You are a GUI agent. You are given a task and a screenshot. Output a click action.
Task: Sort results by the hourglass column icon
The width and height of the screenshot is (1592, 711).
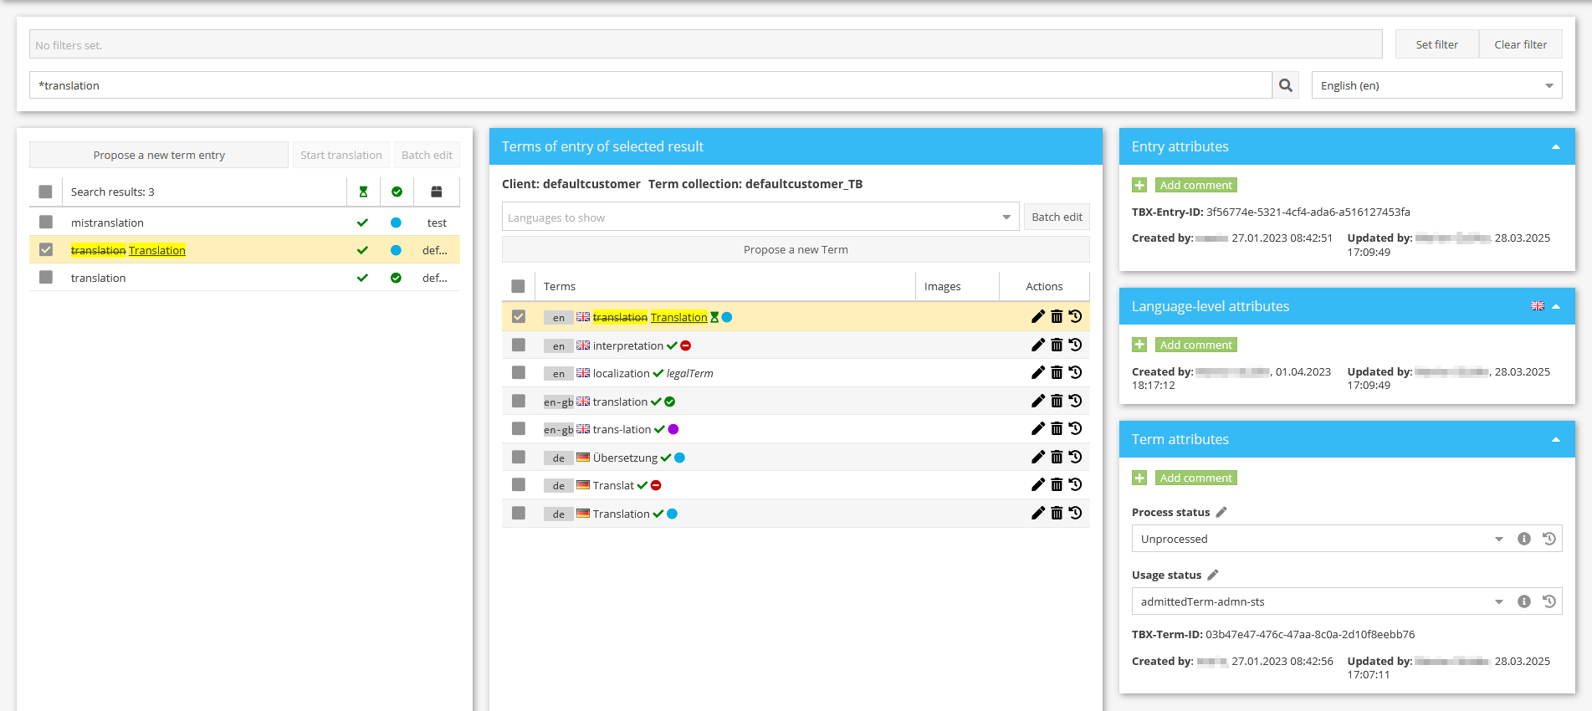363,192
